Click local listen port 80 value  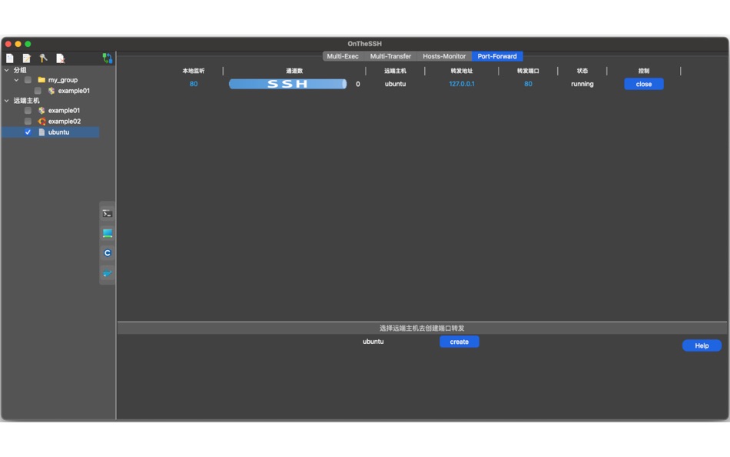pos(194,84)
